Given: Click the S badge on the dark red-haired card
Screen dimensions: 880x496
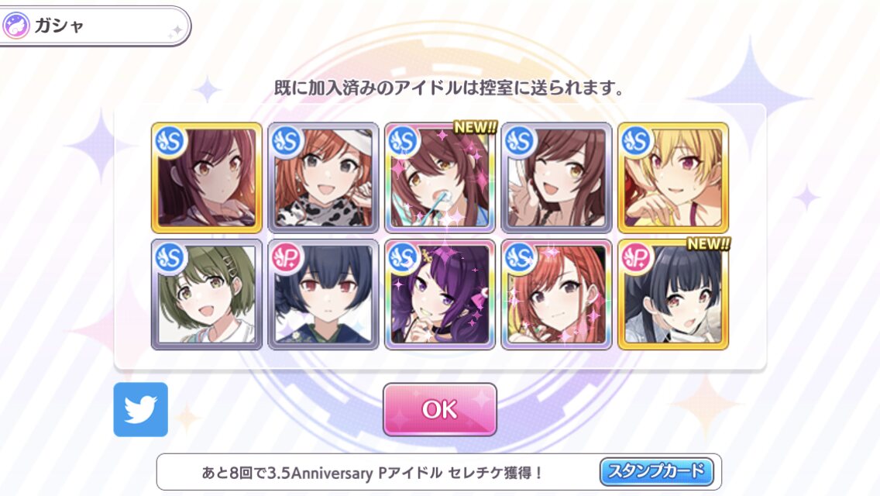Looking at the screenshot, I should point(170,141).
